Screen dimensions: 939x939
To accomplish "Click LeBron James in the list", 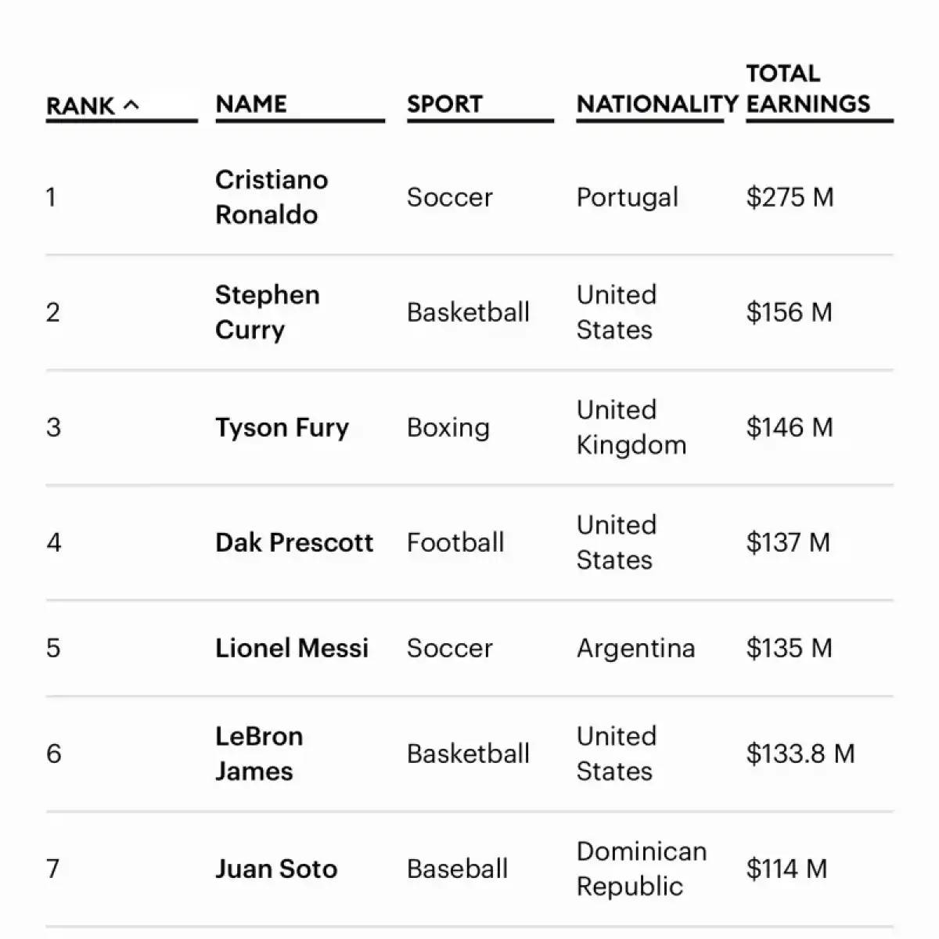I will [258, 754].
